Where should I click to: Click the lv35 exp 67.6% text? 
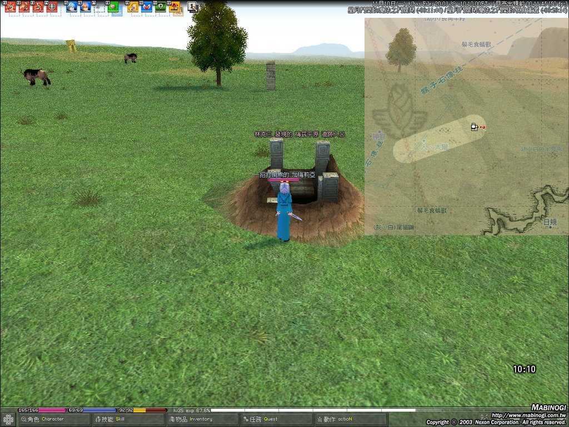point(191,410)
